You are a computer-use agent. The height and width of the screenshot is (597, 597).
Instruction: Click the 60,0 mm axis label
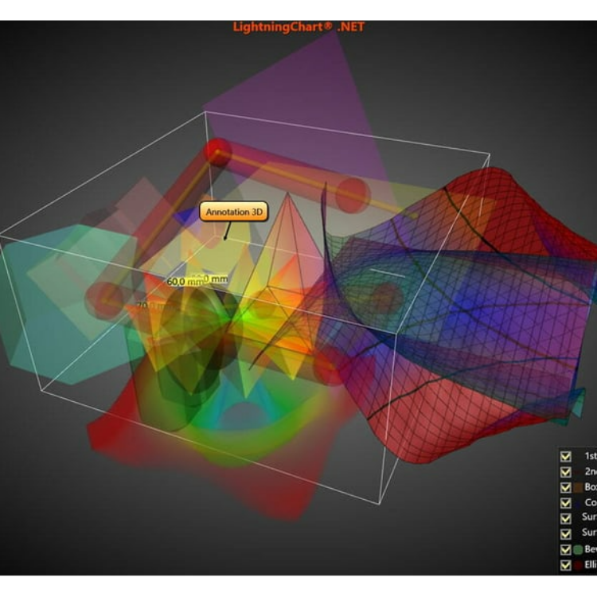185,281
